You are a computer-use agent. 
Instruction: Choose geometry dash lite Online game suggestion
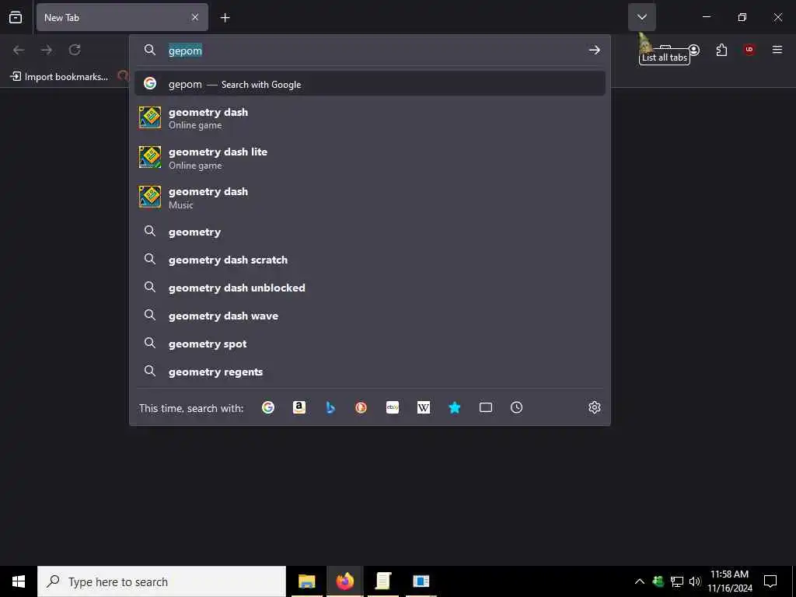click(x=369, y=158)
